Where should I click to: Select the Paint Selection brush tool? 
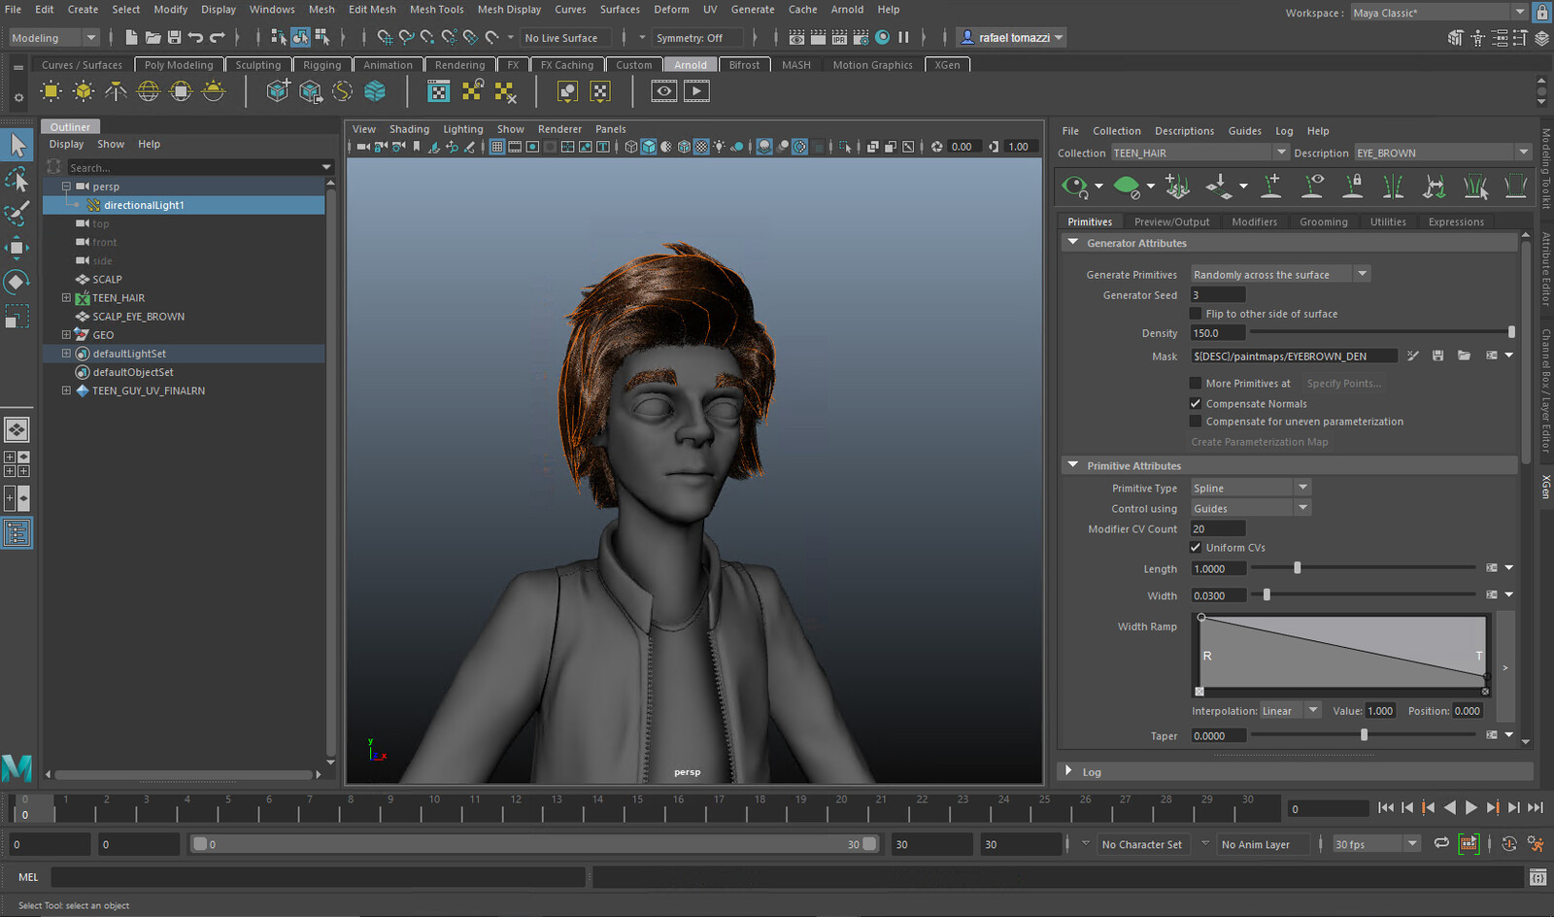point(17,214)
